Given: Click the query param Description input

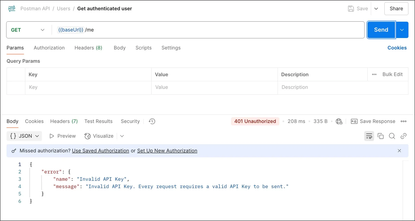Looking at the screenshot, I should (x=343, y=87).
